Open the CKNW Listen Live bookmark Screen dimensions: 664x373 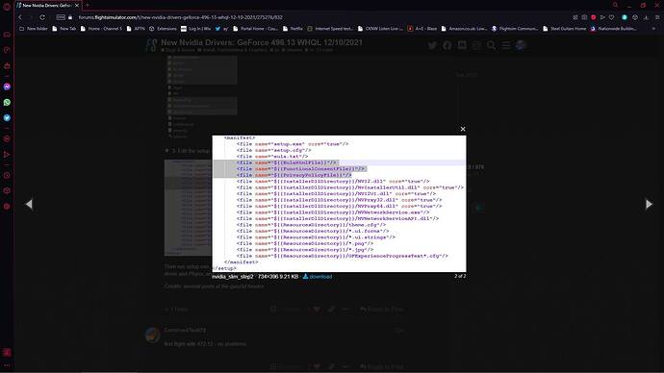point(380,29)
